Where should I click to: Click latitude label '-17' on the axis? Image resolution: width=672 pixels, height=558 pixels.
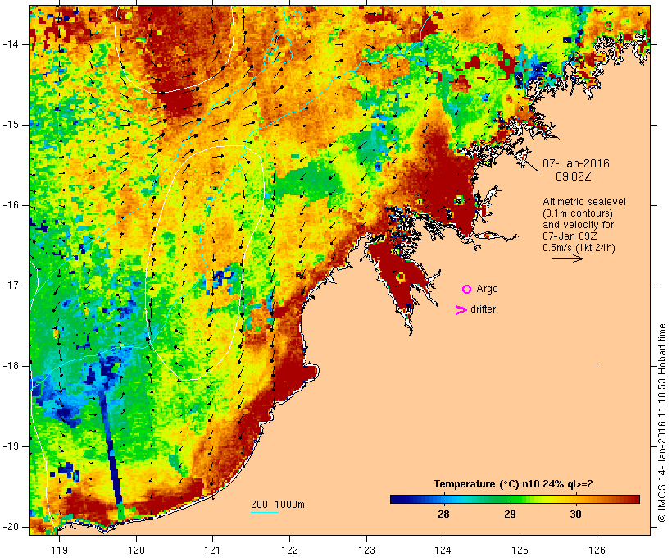[10, 286]
